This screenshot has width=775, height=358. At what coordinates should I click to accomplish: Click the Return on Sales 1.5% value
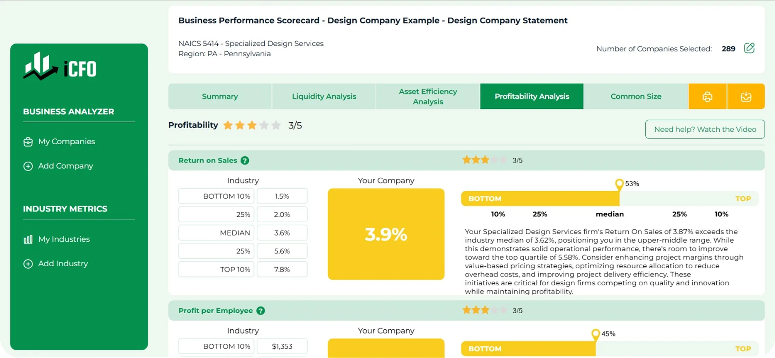pos(282,196)
